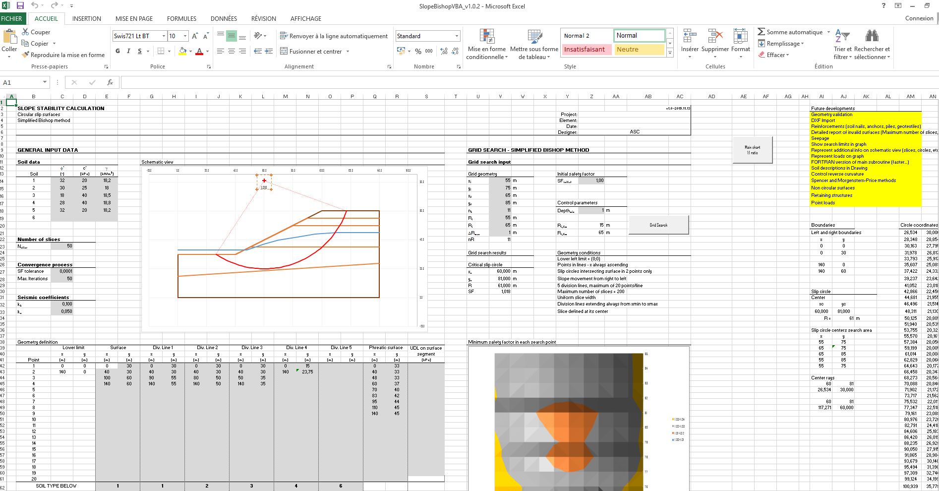Open Trier et filtrer

tap(843, 45)
